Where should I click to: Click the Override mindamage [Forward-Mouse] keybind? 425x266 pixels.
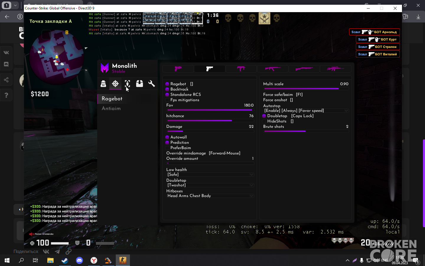tap(224, 153)
